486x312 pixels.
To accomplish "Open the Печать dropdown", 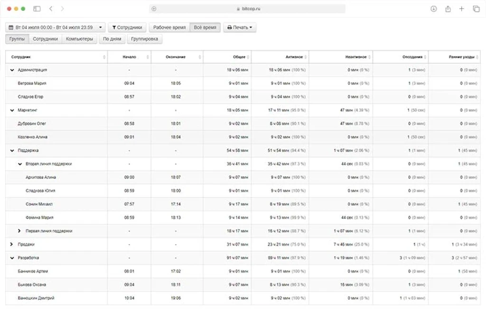I will [x=240, y=27].
